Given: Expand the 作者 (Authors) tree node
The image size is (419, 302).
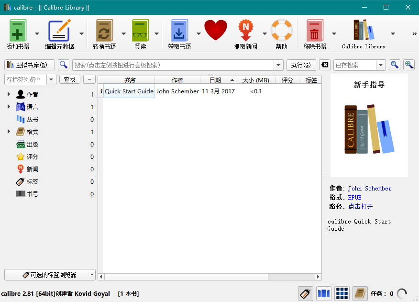Looking at the screenshot, I should (x=9, y=94).
